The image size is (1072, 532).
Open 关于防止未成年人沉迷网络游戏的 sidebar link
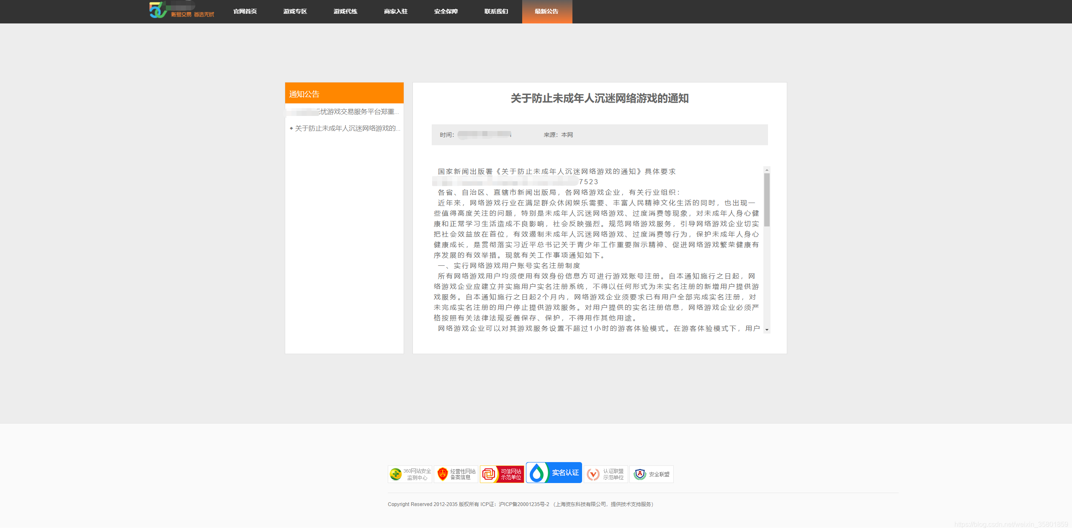pyautogui.click(x=347, y=129)
